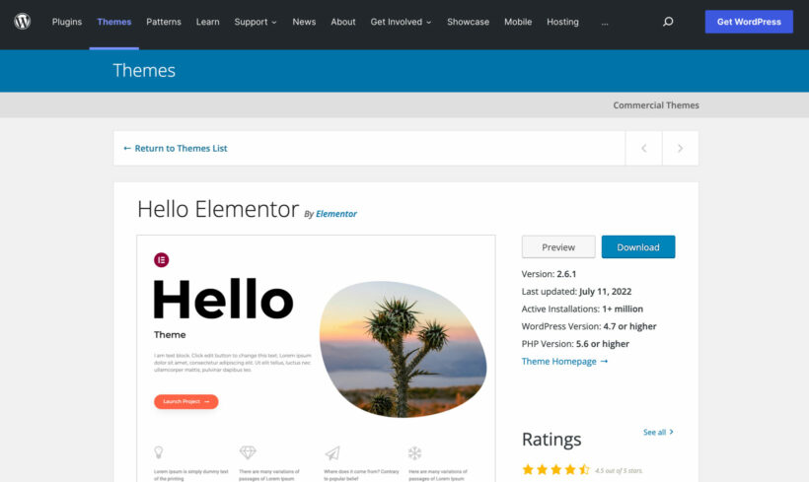
Task: Expand the Support dropdown menu
Action: coord(256,22)
